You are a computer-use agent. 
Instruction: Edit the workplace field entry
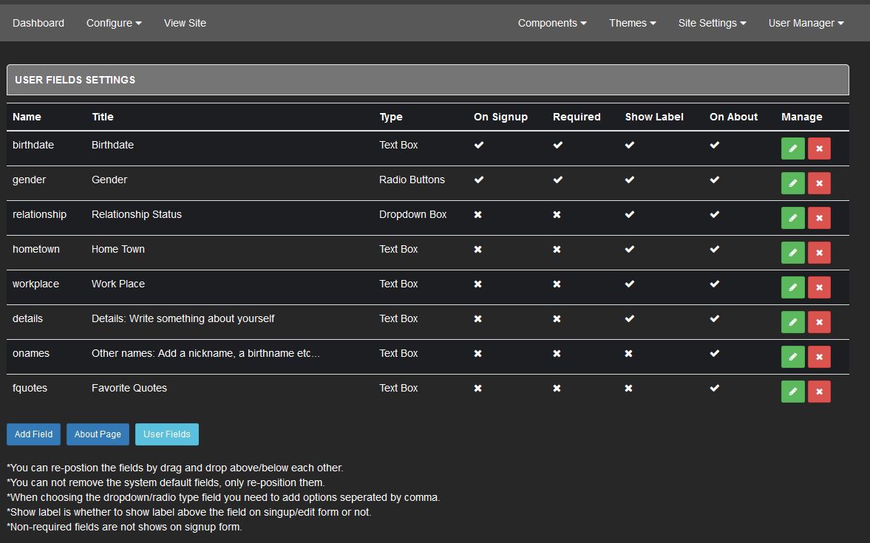792,287
